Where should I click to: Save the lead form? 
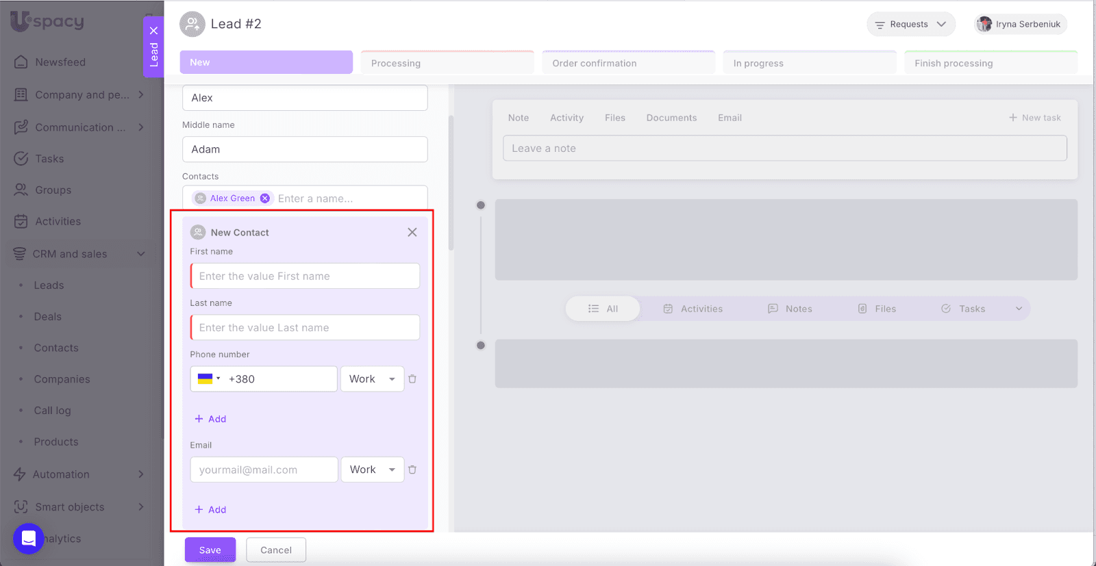tap(210, 550)
